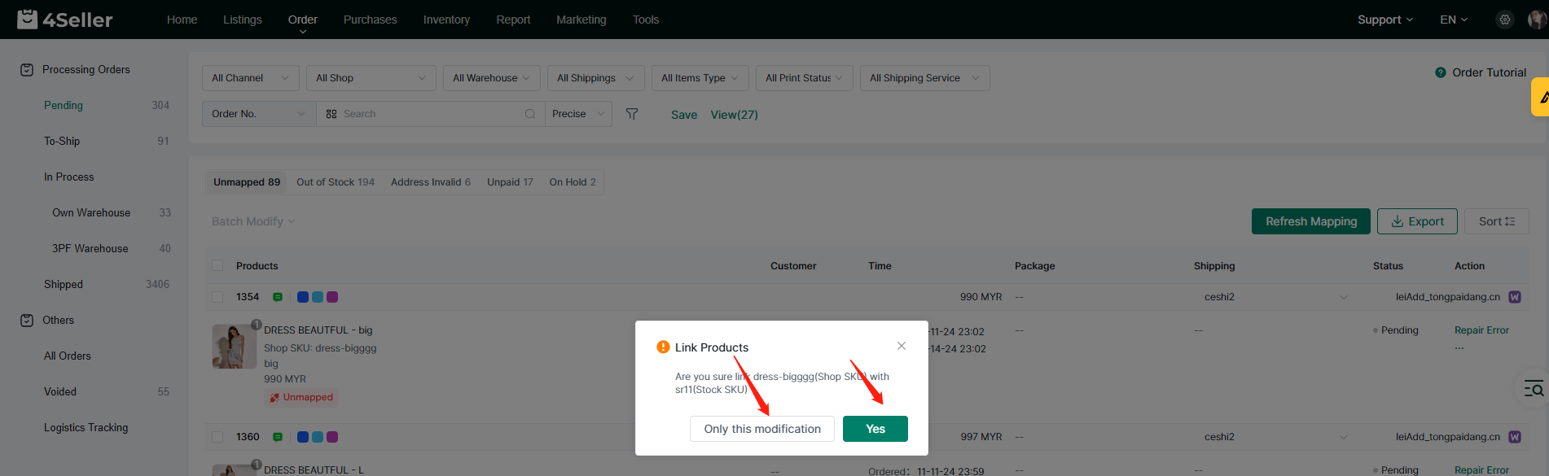
Task: Click the green message icon for order 1354
Action: (278, 297)
